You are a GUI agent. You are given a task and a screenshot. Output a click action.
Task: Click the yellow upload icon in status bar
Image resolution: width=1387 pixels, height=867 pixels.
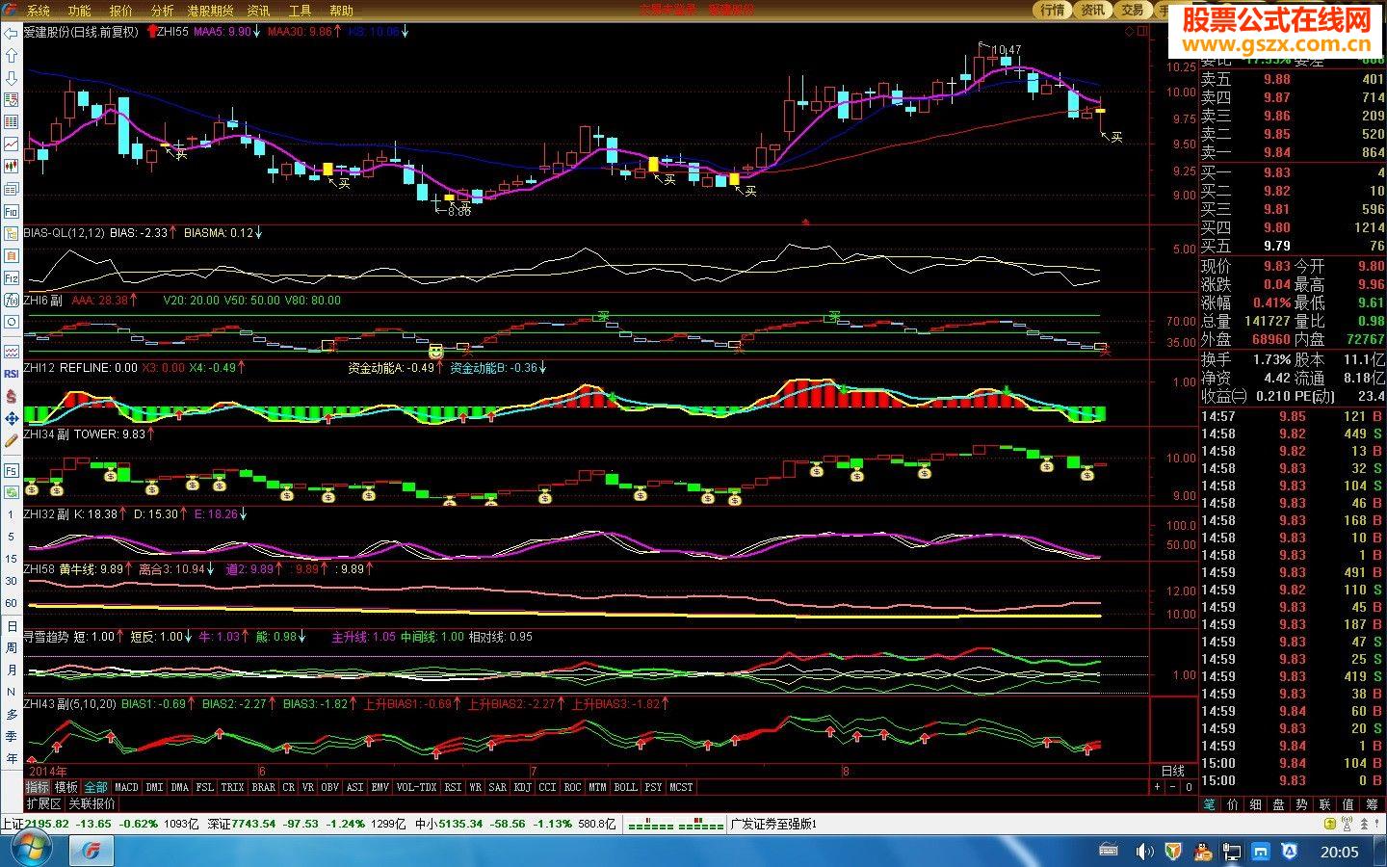(x=1329, y=824)
